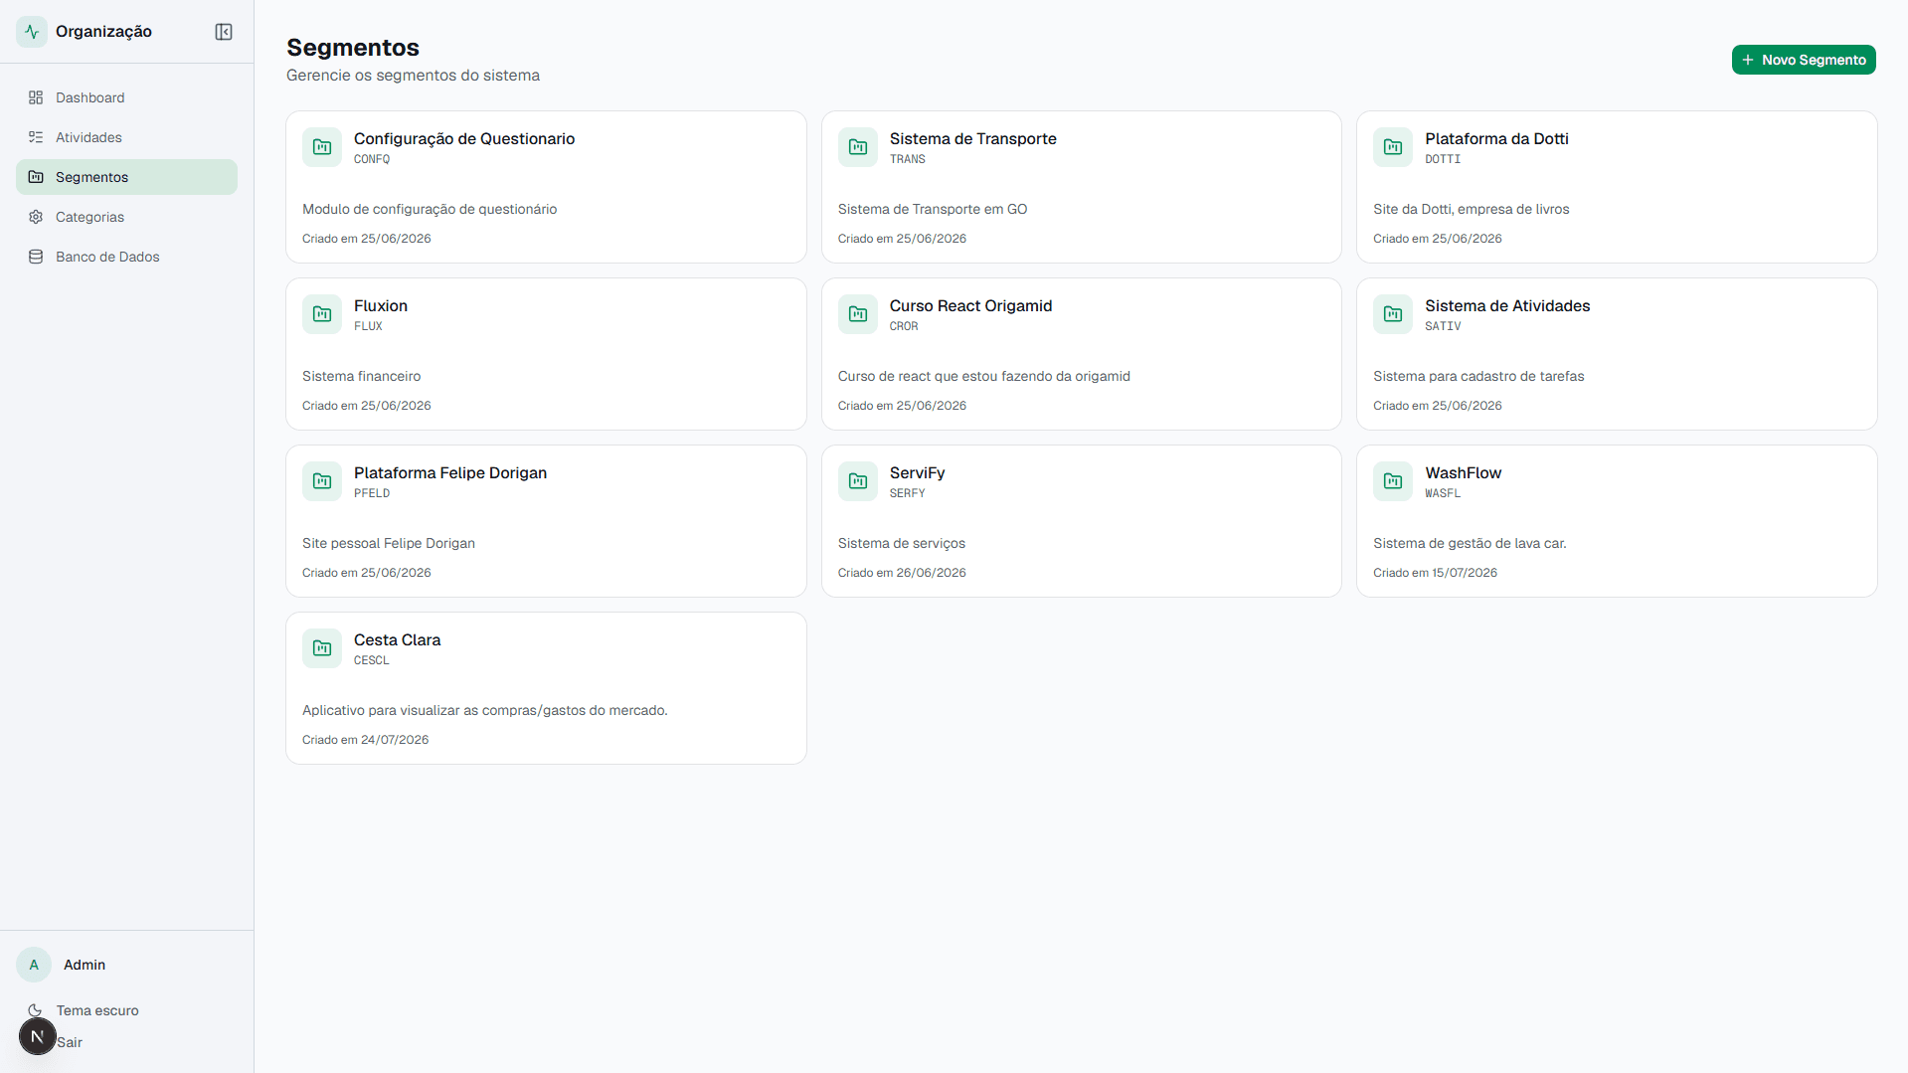Image resolution: width=1908 pixels, height=1073 pixels.
Task: Click the TRANS segment code
Action: [907, 159]
